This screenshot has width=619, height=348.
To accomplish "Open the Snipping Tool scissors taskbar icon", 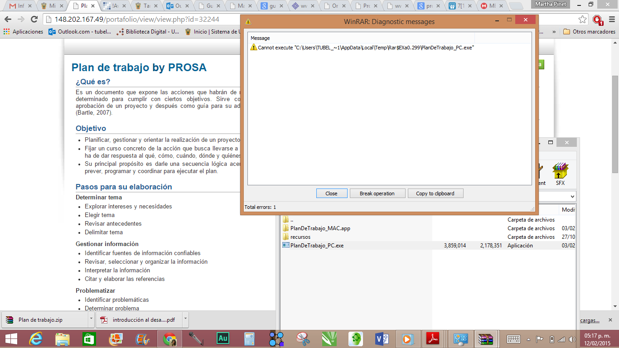I will (x=302, y=338).
